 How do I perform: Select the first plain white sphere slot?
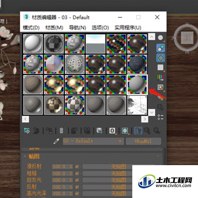click(x=33, y=44)
